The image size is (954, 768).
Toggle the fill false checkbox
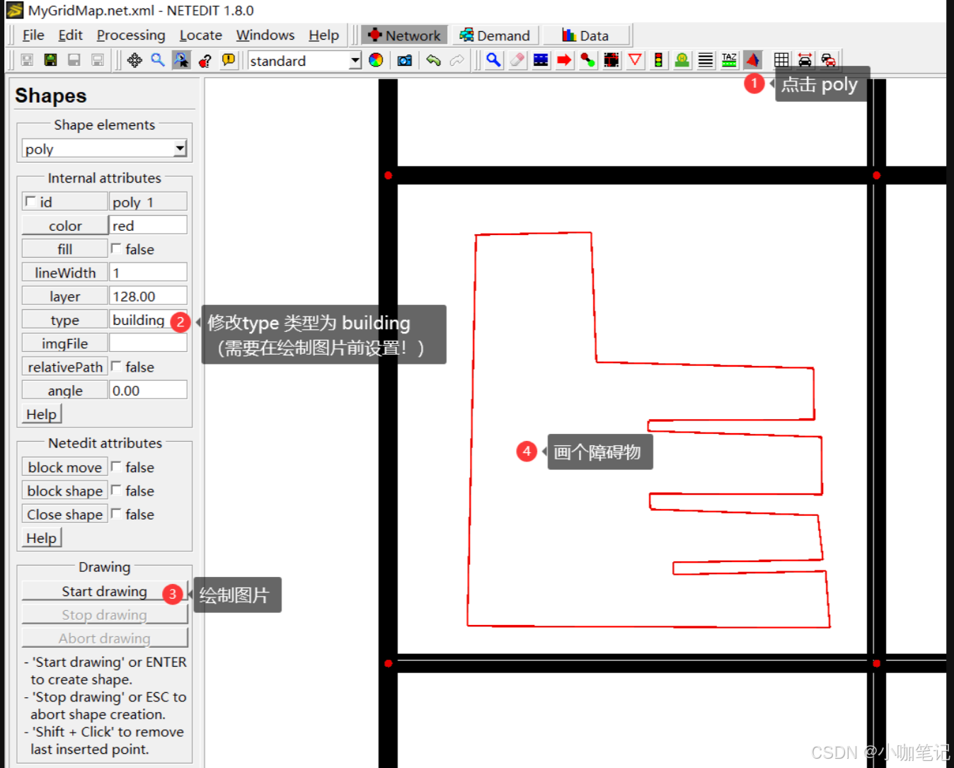click(116, 248)
